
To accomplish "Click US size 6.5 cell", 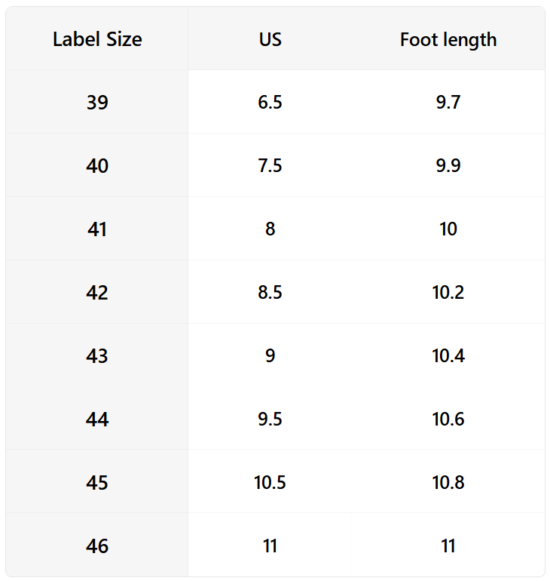I will pyautogui.click(x=270, y=102).
